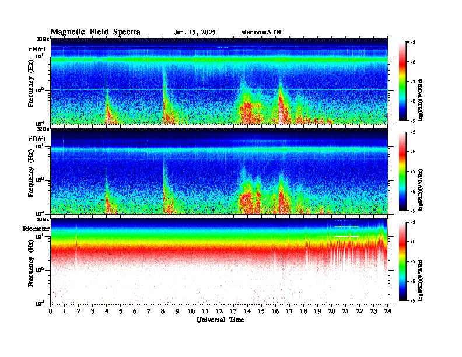
Task: Click hour label 3 on the time axis
Action: coord(93,311)
